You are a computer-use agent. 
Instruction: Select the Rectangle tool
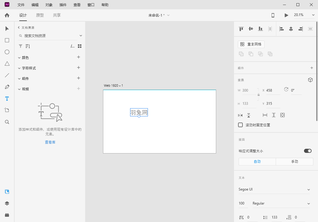tap(7, 40)
